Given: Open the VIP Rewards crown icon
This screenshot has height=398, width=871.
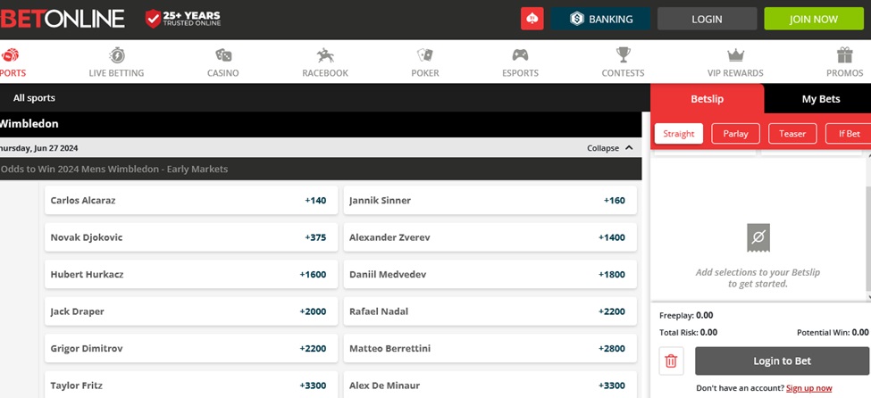Looking at the screenshot, I should pyautogui.click(x=735, y=55).
